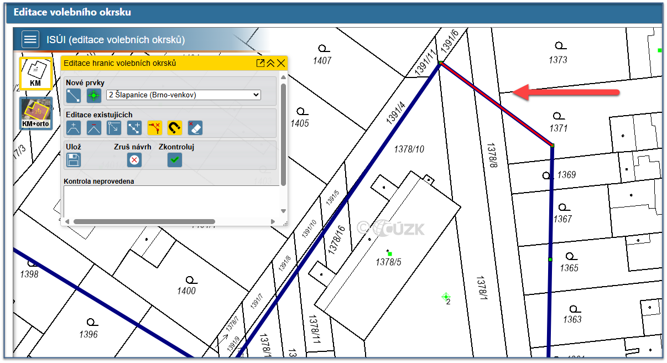Pop out the editing panel into window

[260, 63]
